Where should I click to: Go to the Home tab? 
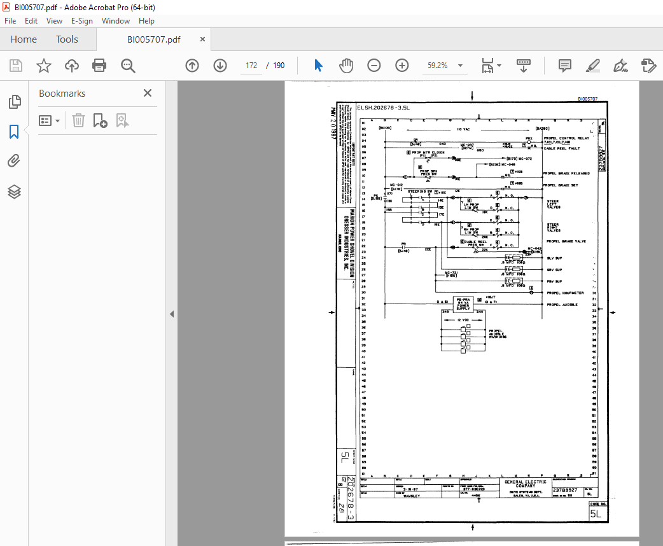(24, 39)
